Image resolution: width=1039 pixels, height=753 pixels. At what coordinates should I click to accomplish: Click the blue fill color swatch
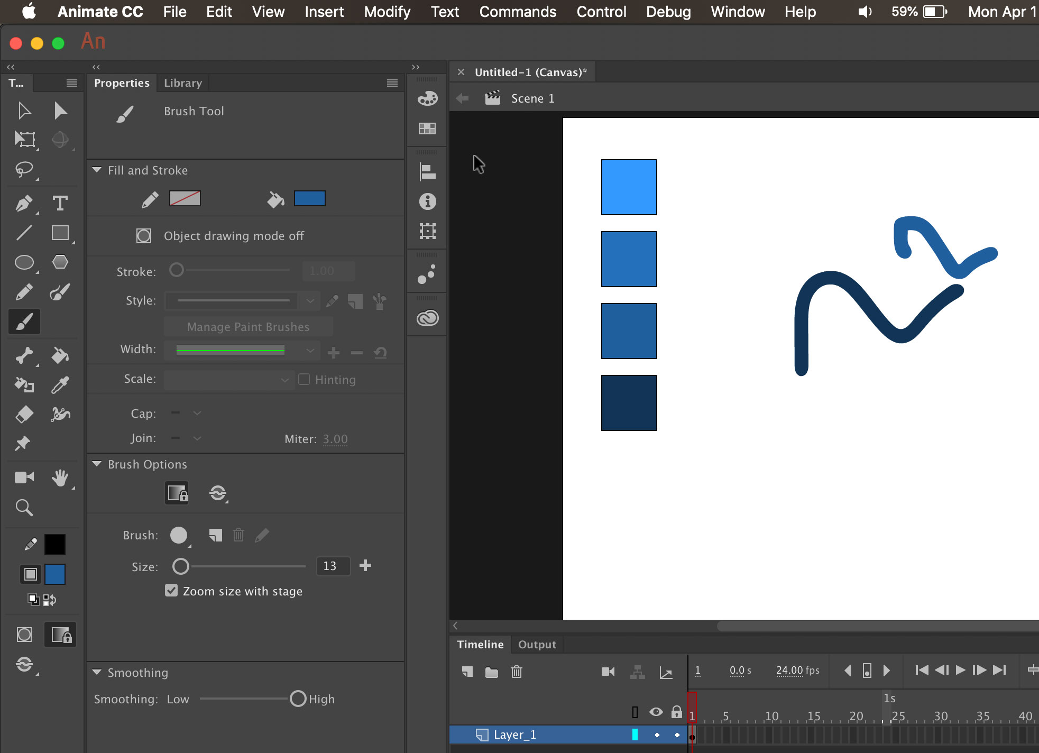[x=309, y=198]
